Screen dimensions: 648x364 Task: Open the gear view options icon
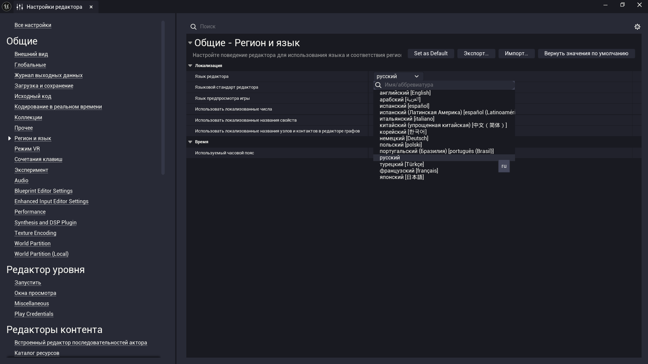click(x=637, y=27)
